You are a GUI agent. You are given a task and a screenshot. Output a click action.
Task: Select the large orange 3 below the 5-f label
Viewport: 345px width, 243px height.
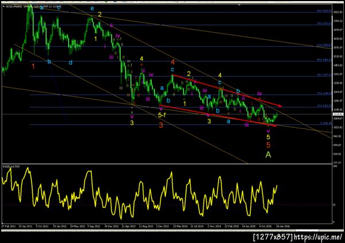(161, 126)
